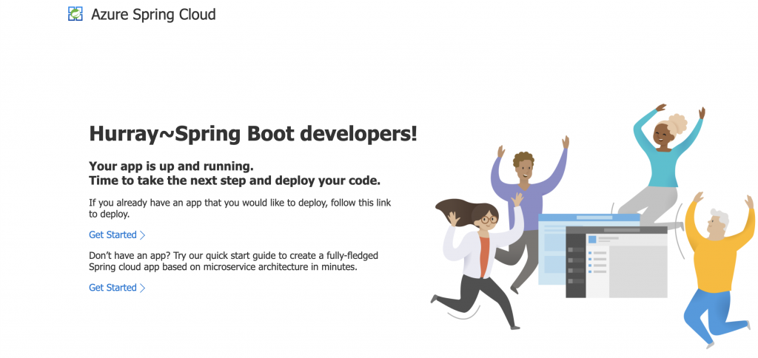Screen dimensions: 758x358
Task: Click the Azure Spring Cloud logo icon
Action: click(x=76, y=14)
